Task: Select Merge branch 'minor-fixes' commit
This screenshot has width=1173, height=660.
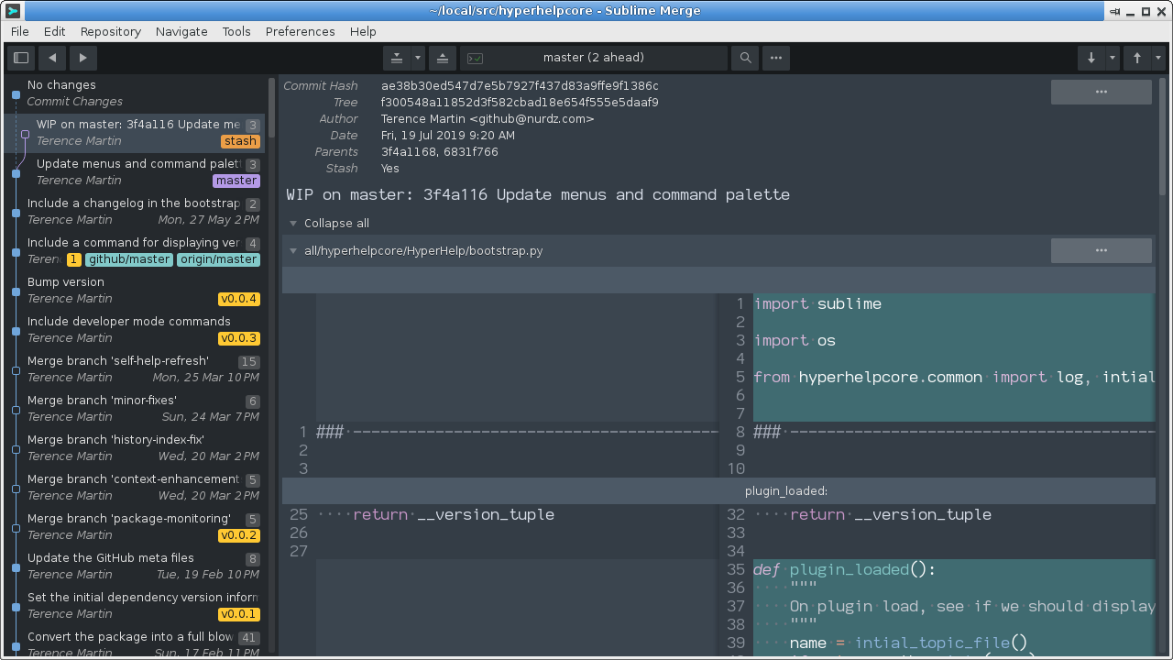Action: pos(136,409)
